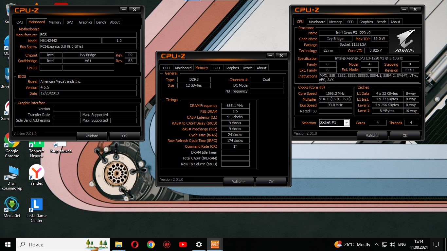Click the BIOS date 12/23/2013

pyautogui.click(x=88, y=93)
